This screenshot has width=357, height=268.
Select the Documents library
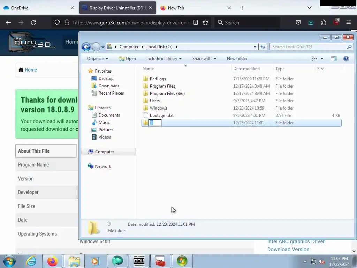click(109, 115)
